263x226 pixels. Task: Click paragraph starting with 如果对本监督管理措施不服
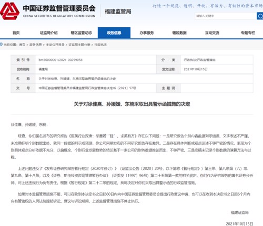click(x=130, y=198)
